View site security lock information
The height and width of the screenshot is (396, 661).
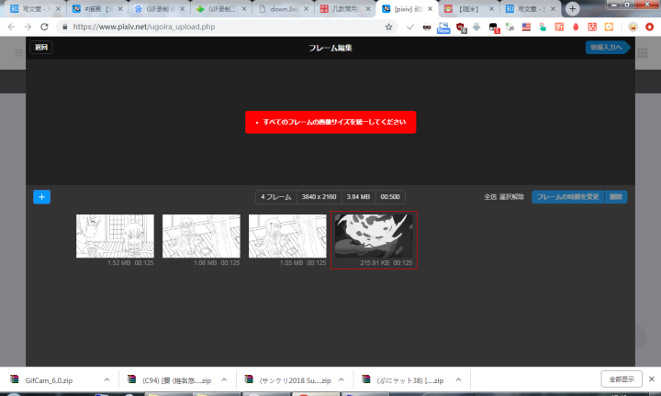(x=64, y=27)
